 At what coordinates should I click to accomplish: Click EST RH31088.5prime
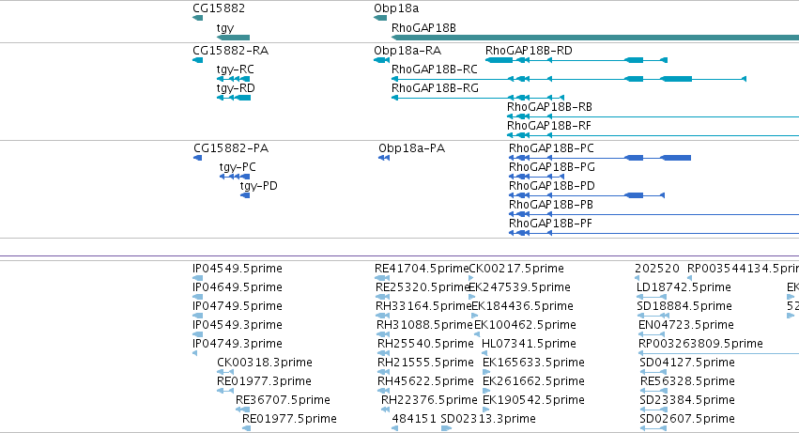[x=425, y=325]
